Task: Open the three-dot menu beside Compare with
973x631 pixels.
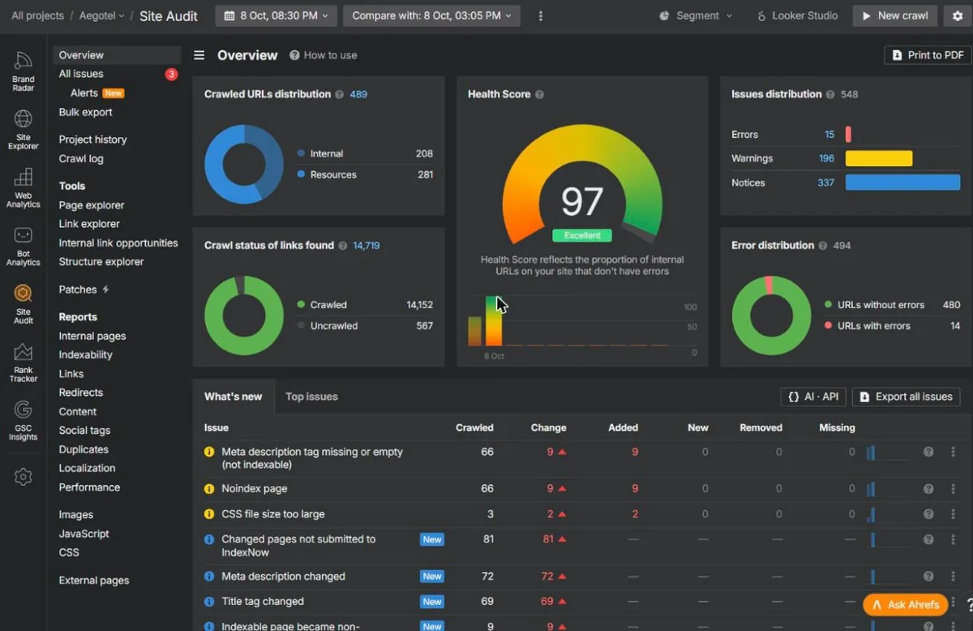Action: point(541,15)
